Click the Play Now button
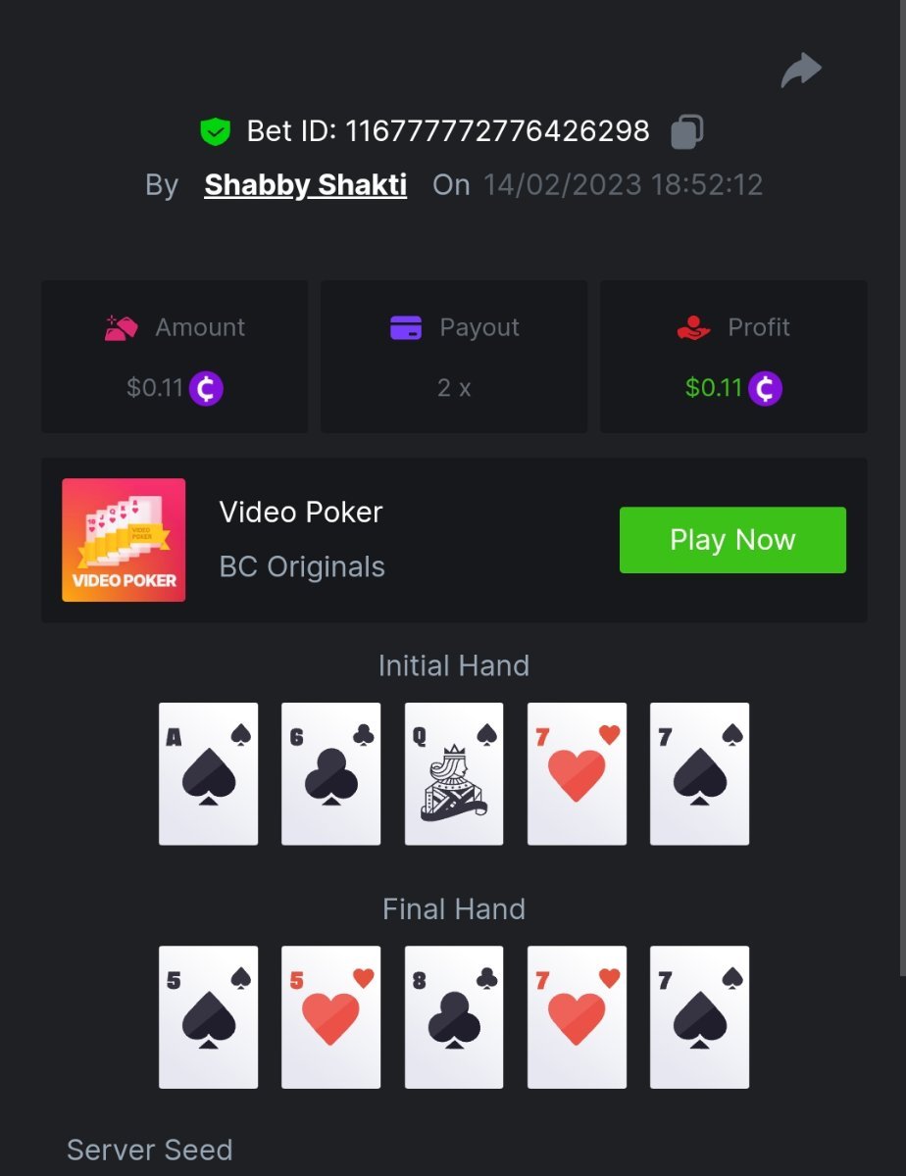The height and width of the screenshot is (1176, 906). point(732,540)
